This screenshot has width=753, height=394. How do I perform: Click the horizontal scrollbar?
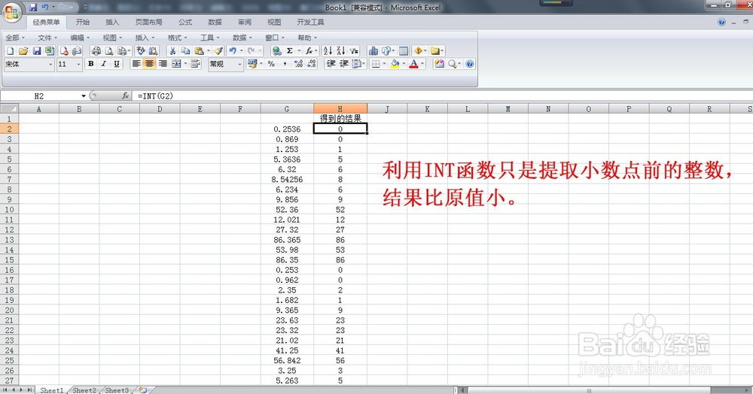pos(605,390)
